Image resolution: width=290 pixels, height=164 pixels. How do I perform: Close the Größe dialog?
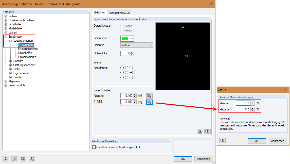(285, 90)
